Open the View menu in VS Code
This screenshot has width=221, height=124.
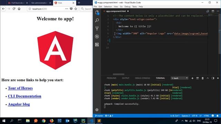pyautogui.click(x=116, y=7)
